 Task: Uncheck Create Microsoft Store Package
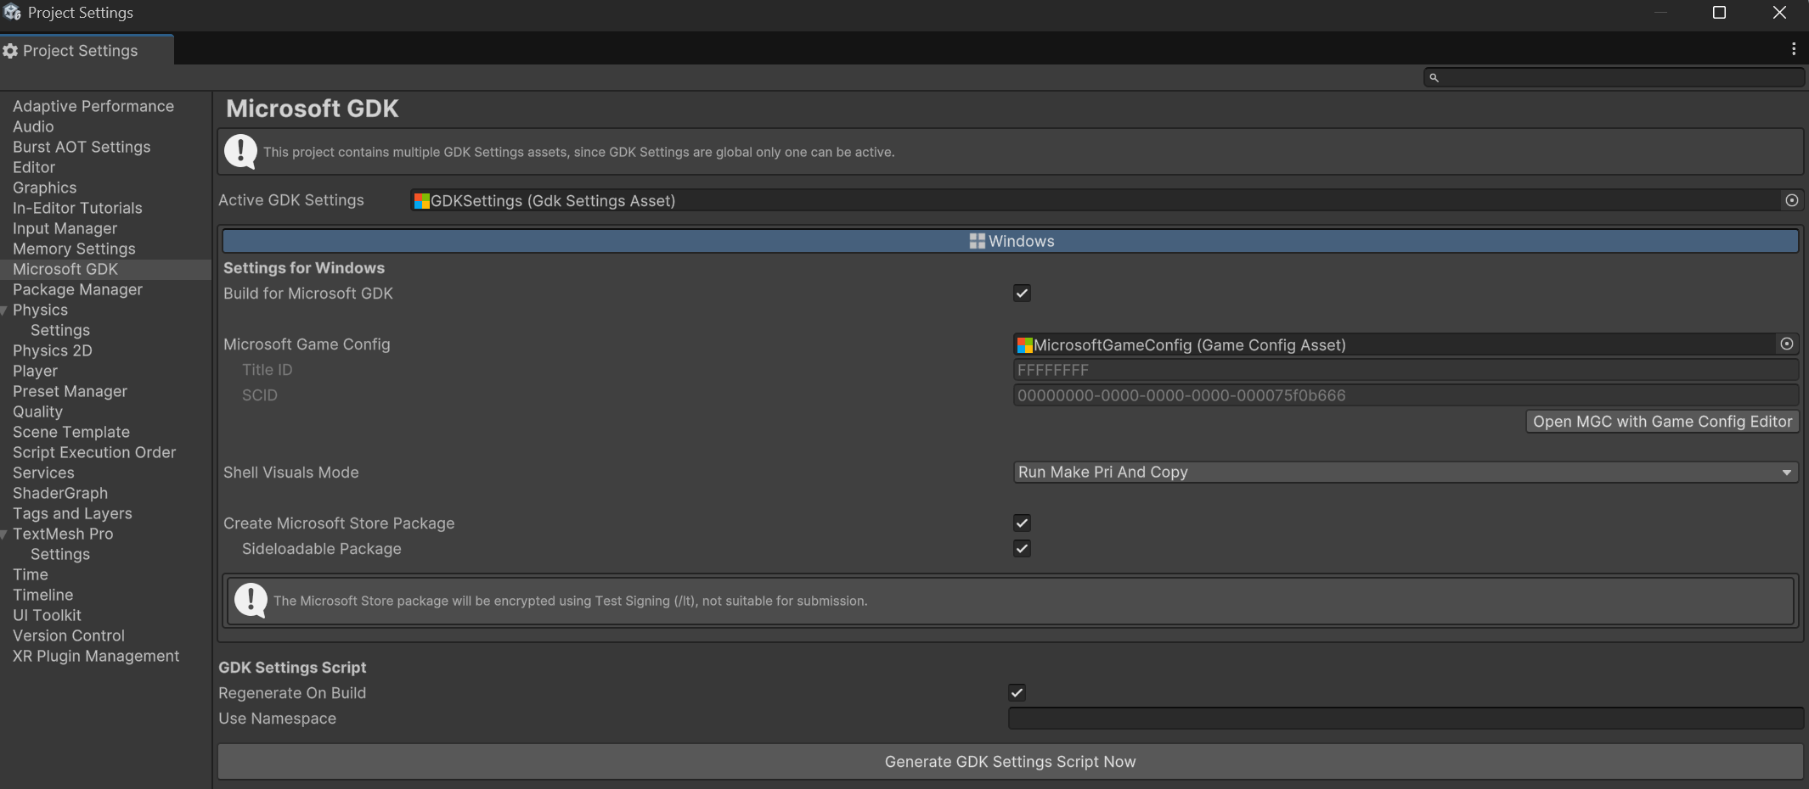(x=1022, y=523)
